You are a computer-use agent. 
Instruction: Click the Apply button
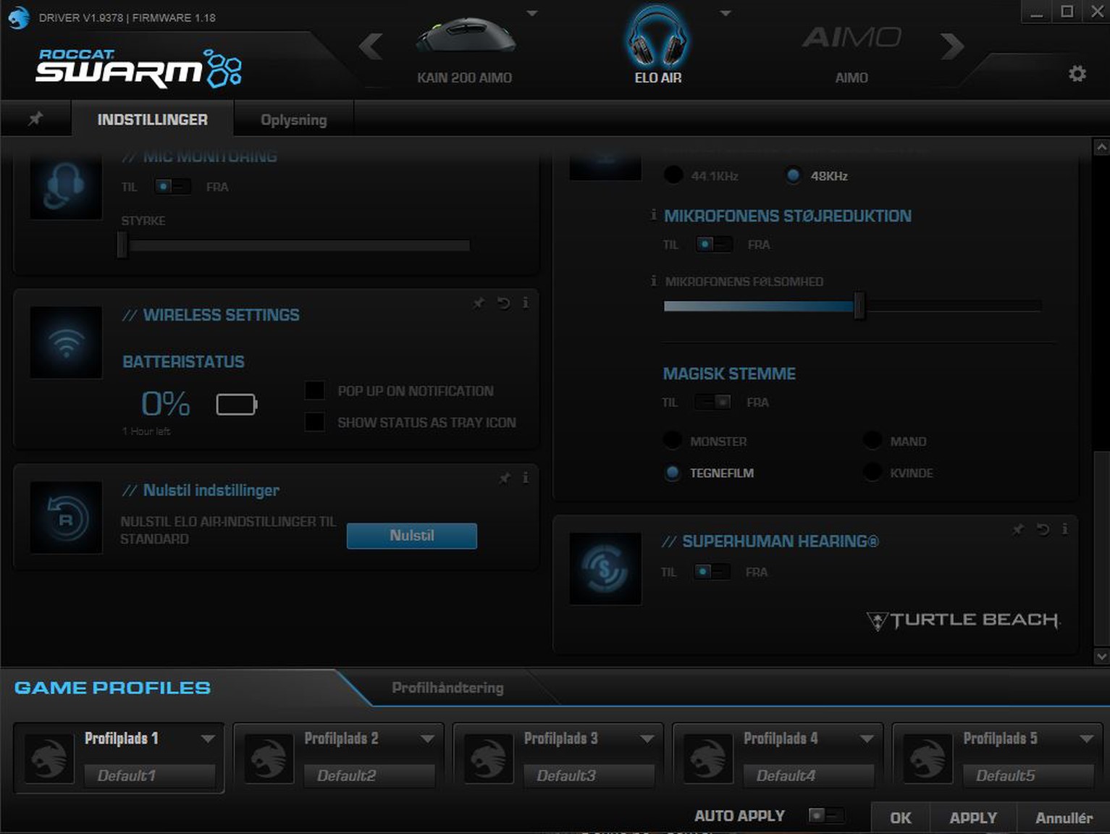pyautogui.click(x=973, y=817)
